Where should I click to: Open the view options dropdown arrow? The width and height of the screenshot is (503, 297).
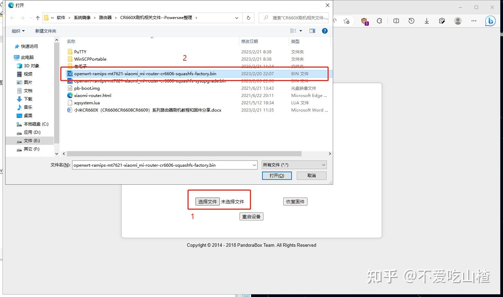click(300, 31)
